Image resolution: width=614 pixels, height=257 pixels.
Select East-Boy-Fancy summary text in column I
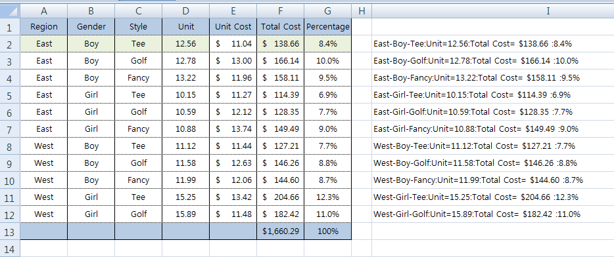(477, 78)
